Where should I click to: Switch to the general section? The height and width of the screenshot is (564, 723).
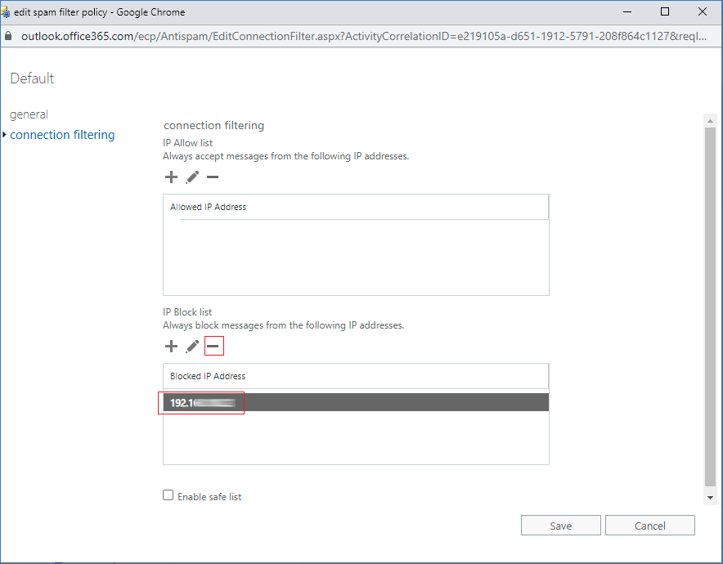click(x=29, y=114)
